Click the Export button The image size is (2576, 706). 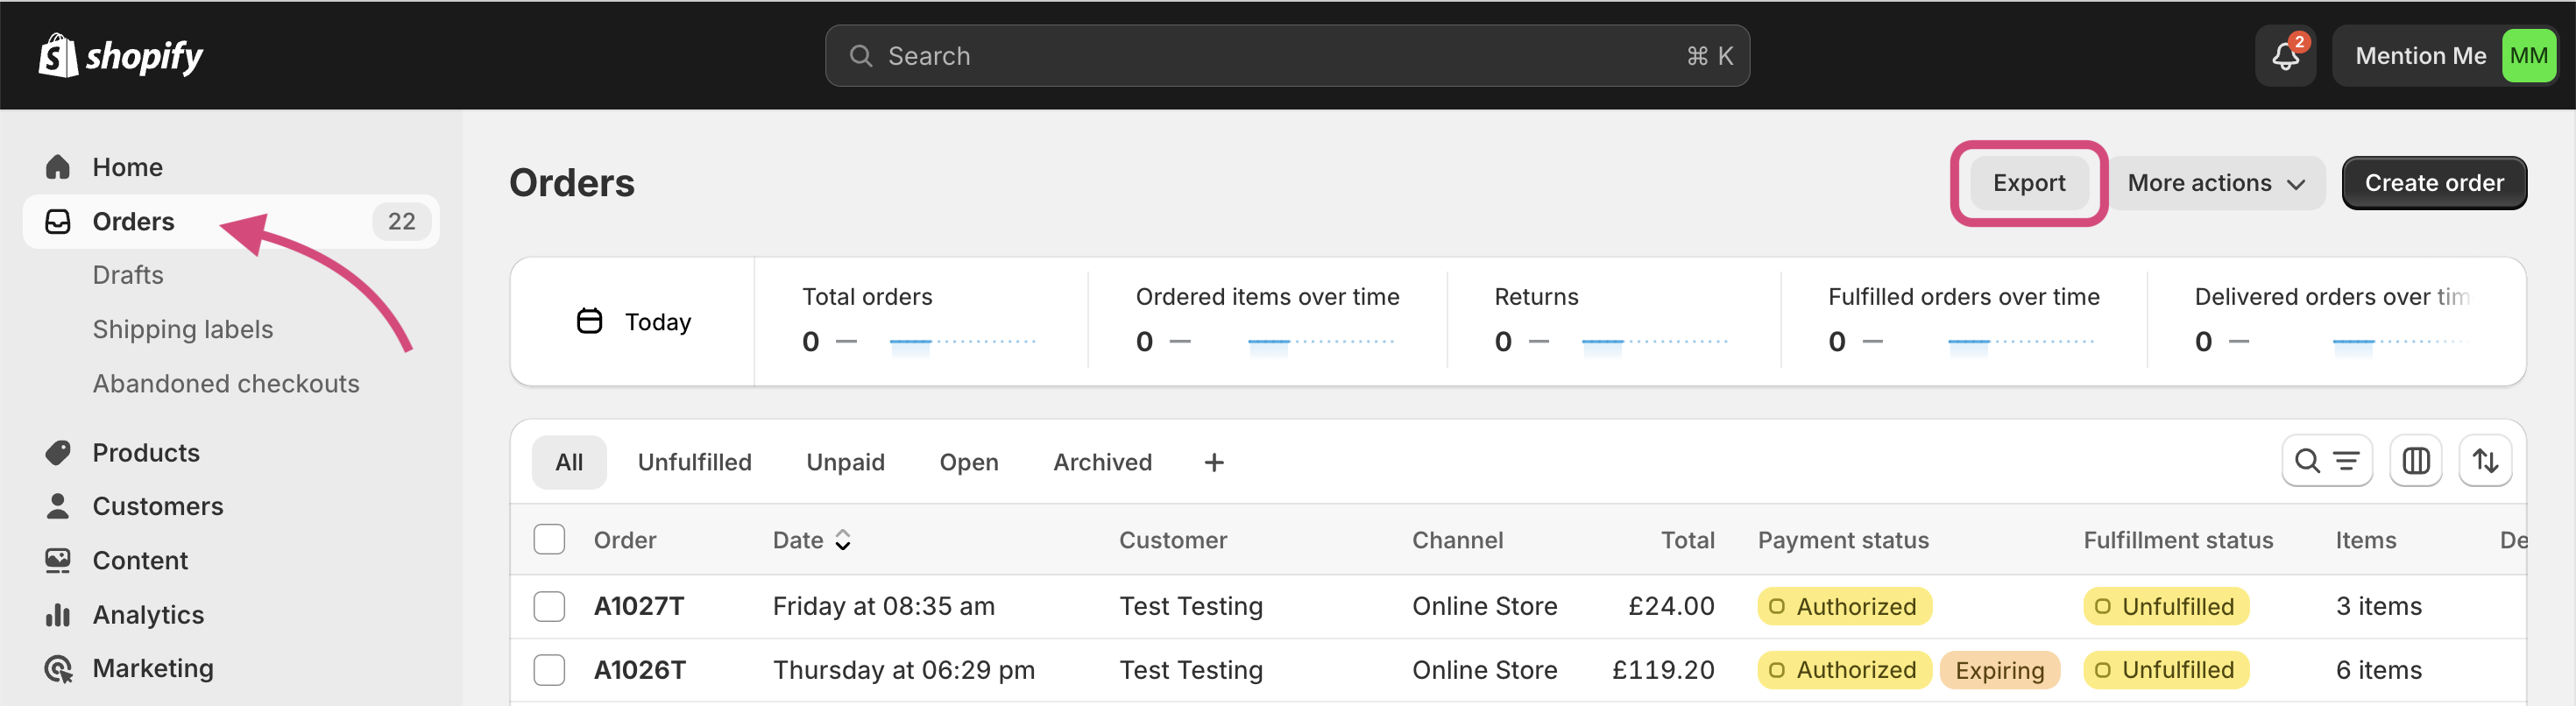(x=2028, y=183)
